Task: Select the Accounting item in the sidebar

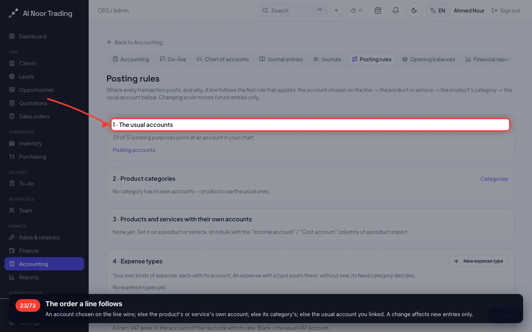Action: click(44, 264)
